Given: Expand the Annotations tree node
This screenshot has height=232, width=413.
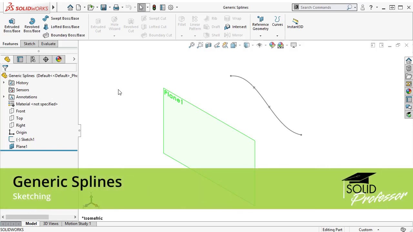Looking at the screenshot, I should point(4,97).
